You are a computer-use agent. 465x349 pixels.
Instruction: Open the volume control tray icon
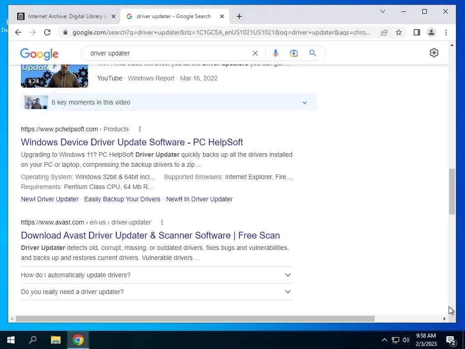pyautogui.click(x=406, y=340)
